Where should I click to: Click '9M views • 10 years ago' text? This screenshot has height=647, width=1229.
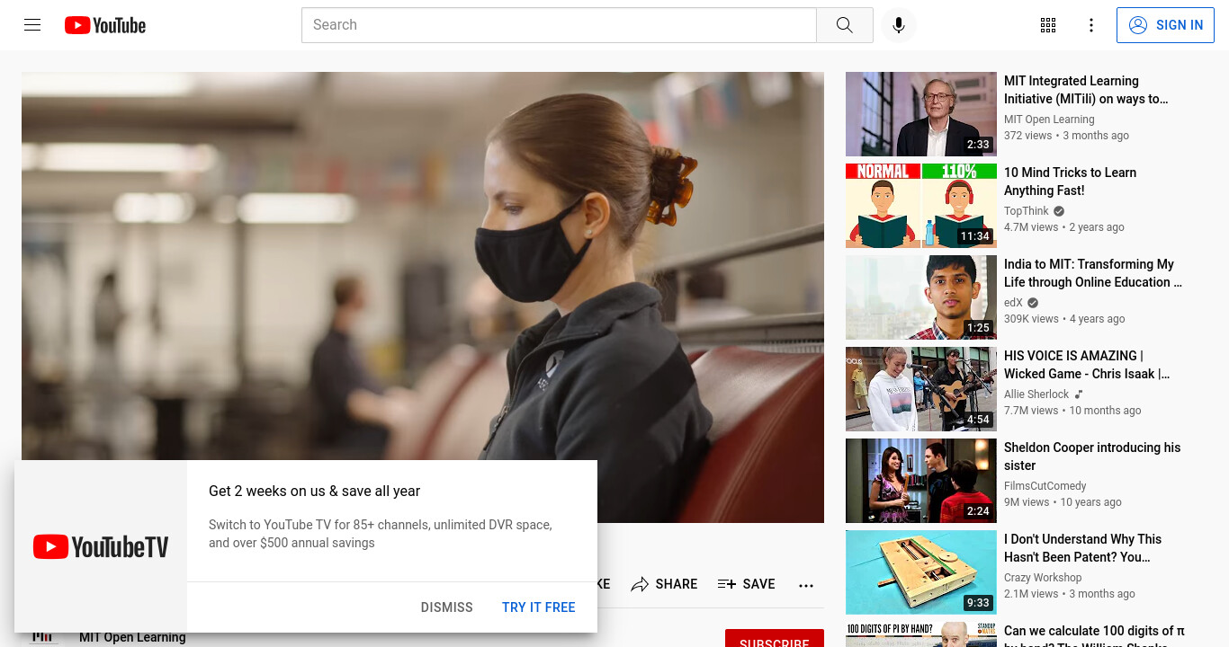coord(1063,502)
